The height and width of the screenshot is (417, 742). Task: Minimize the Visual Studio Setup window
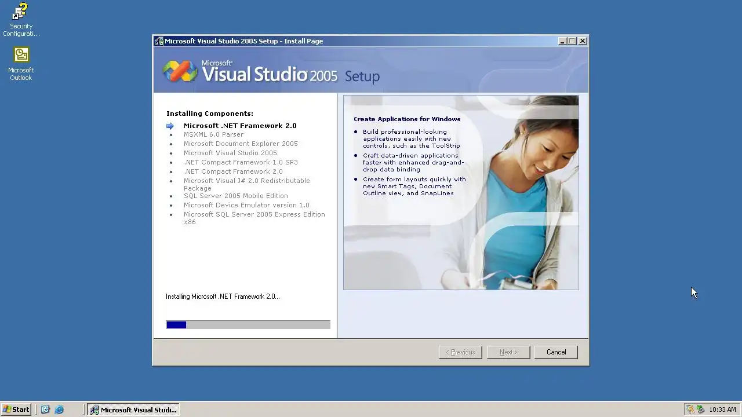(562, 41)
